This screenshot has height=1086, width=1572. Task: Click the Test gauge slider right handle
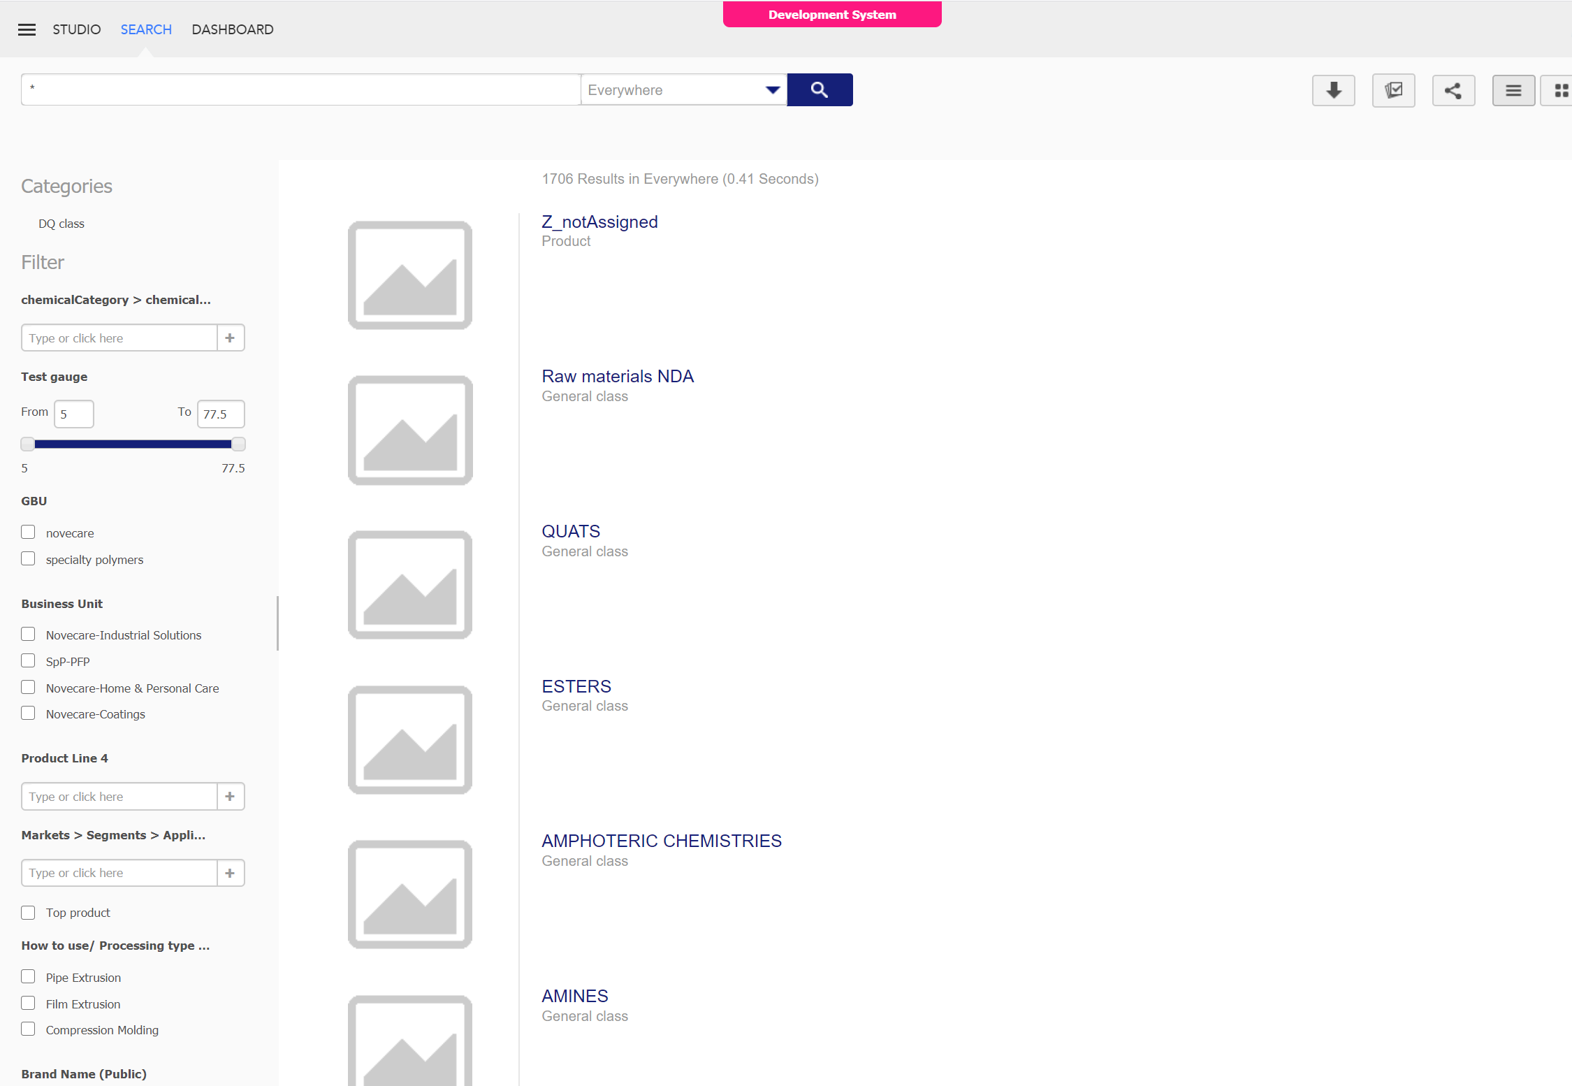238,444
